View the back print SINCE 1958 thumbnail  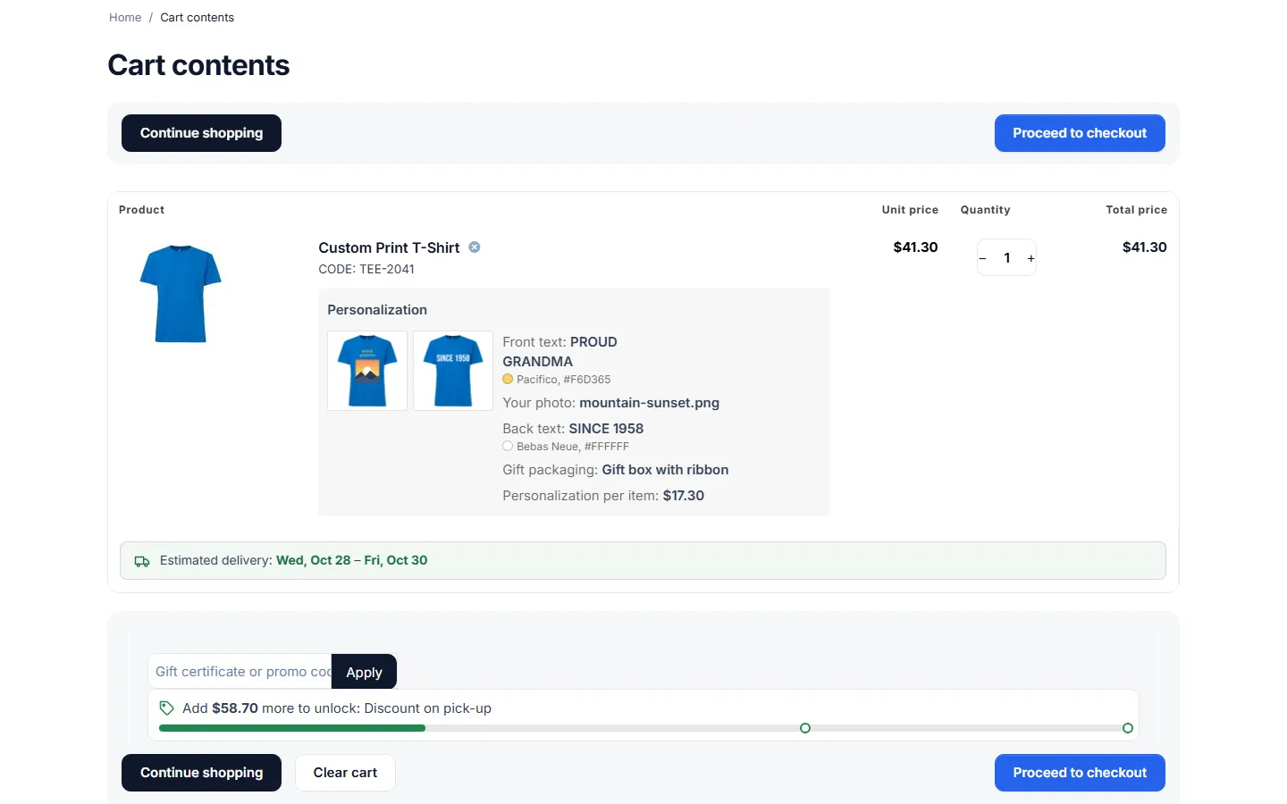[x=453, y=371]
